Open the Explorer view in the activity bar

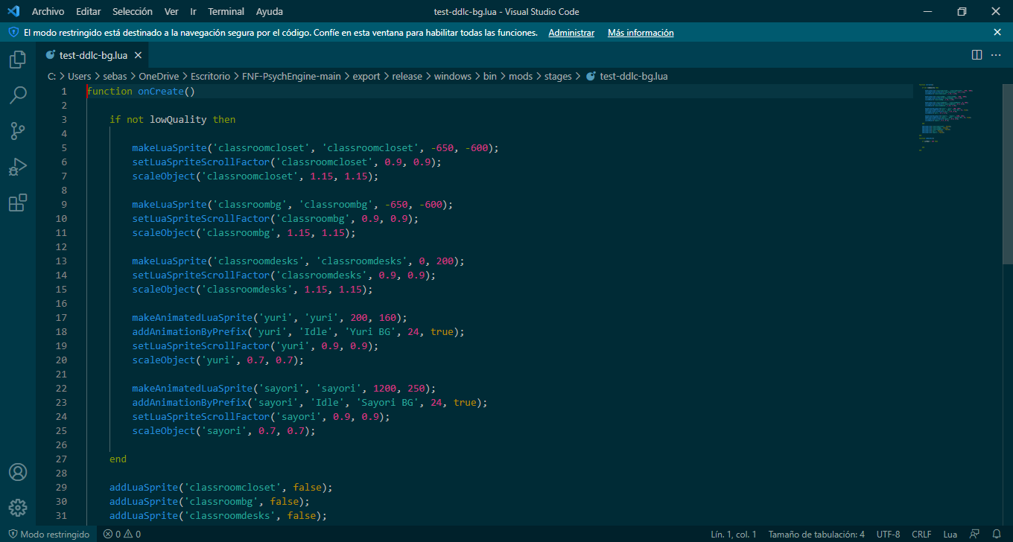pos(18,60)
